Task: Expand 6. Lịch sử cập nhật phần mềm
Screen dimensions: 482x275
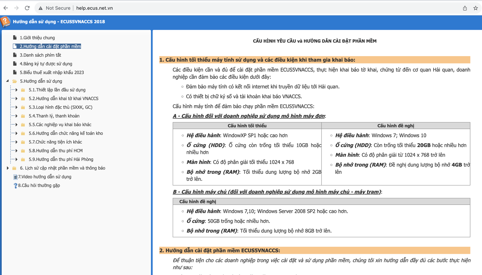Action: pyautogui.click(x=8, y=168)
